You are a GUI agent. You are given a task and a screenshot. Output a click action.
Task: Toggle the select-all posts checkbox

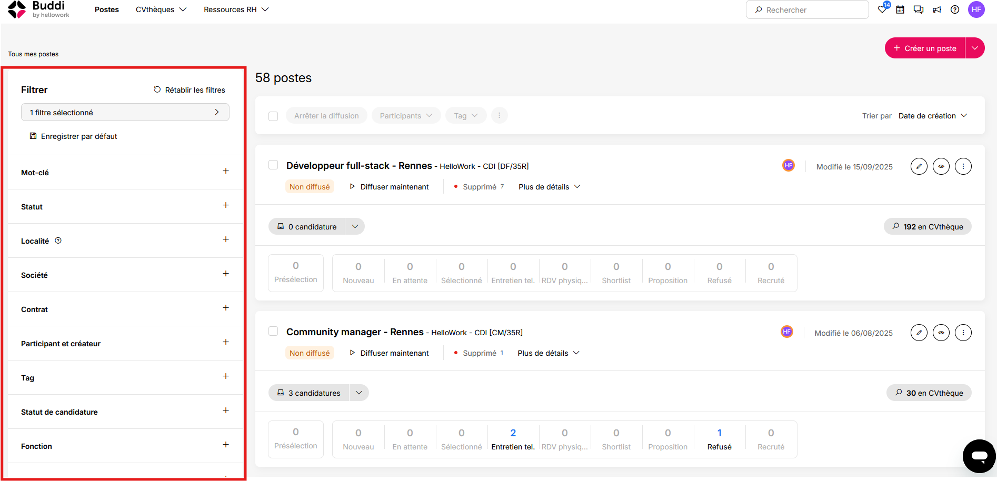click(273, 116)
